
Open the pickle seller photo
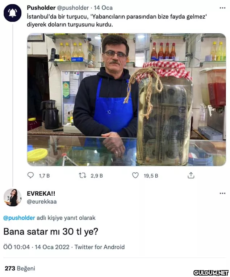(x=126, y=99)
